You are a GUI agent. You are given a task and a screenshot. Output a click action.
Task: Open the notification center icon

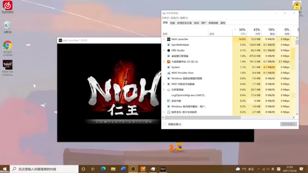pos(301,169)
